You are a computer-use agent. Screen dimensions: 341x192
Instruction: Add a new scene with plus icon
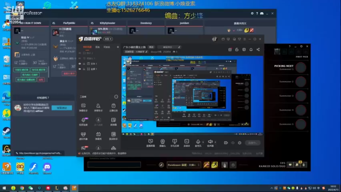(118, 47)
